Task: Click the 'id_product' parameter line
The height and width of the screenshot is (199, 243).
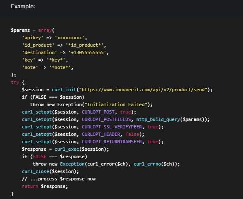Action: tap(64, 45)
